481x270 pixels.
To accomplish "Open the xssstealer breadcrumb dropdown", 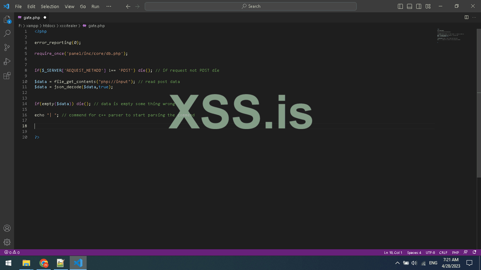I will (x=68, y=26).
